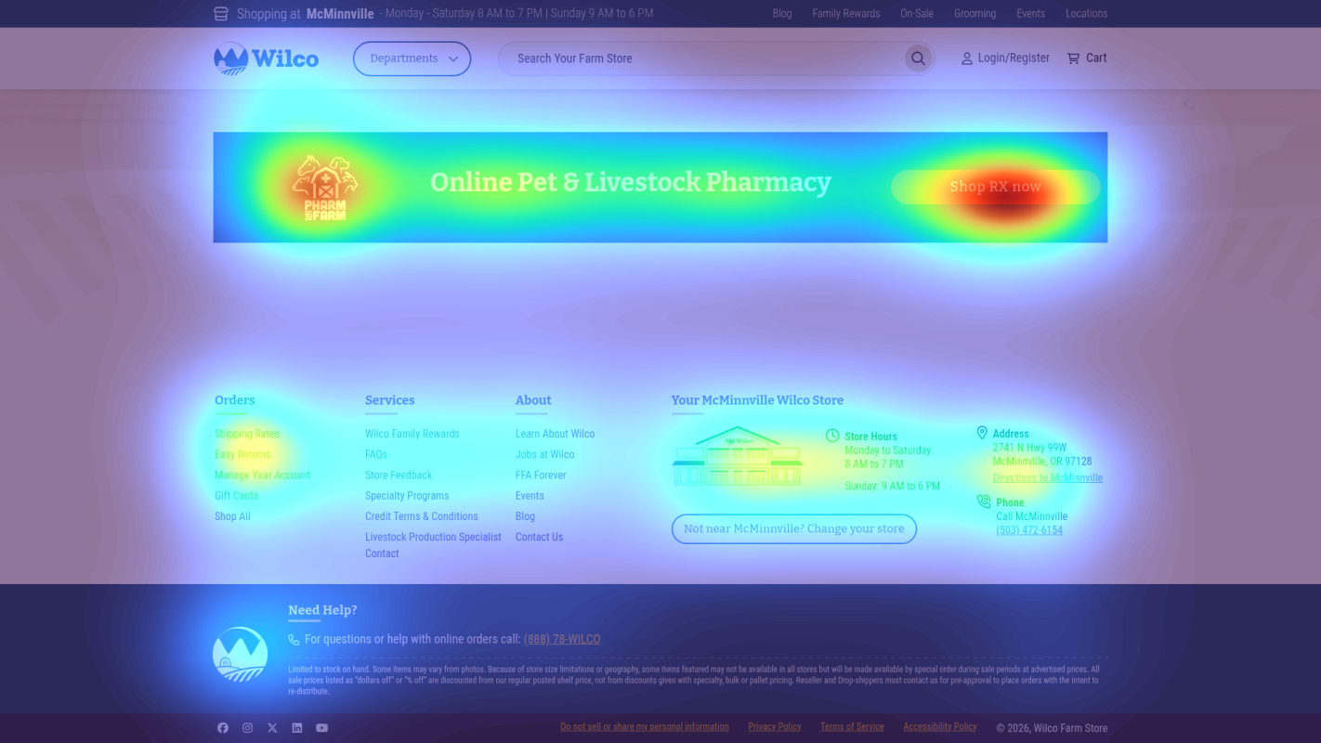Image resolution: width=1321 pixels, height=743 pixels.
Task: Click inside the Search Your Farm Store field
Action: [697, 58]
